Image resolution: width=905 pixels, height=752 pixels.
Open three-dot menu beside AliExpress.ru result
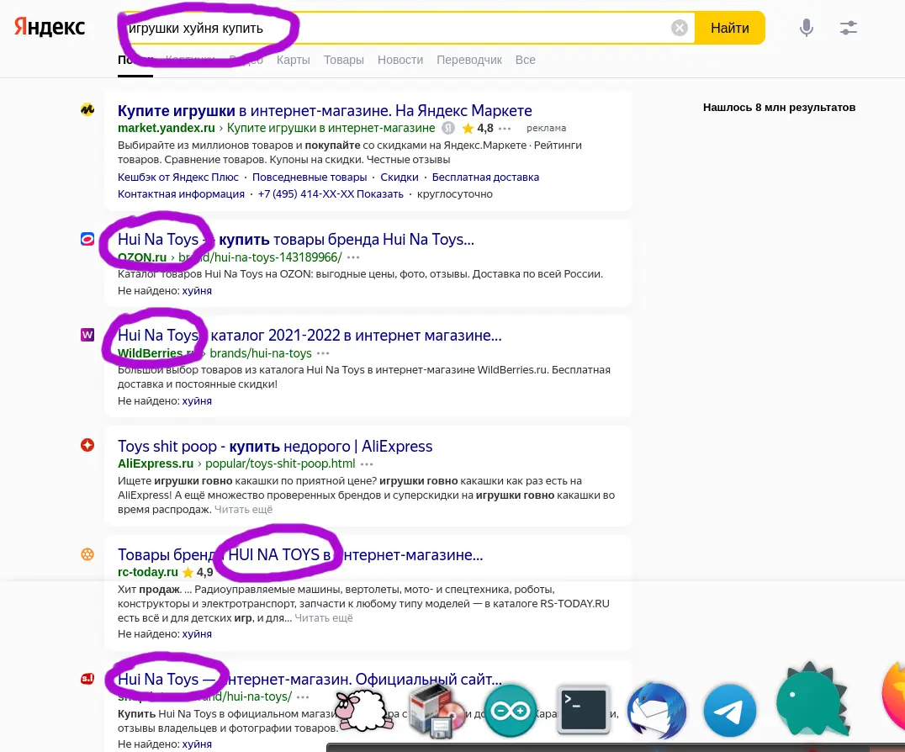point(367,463)
